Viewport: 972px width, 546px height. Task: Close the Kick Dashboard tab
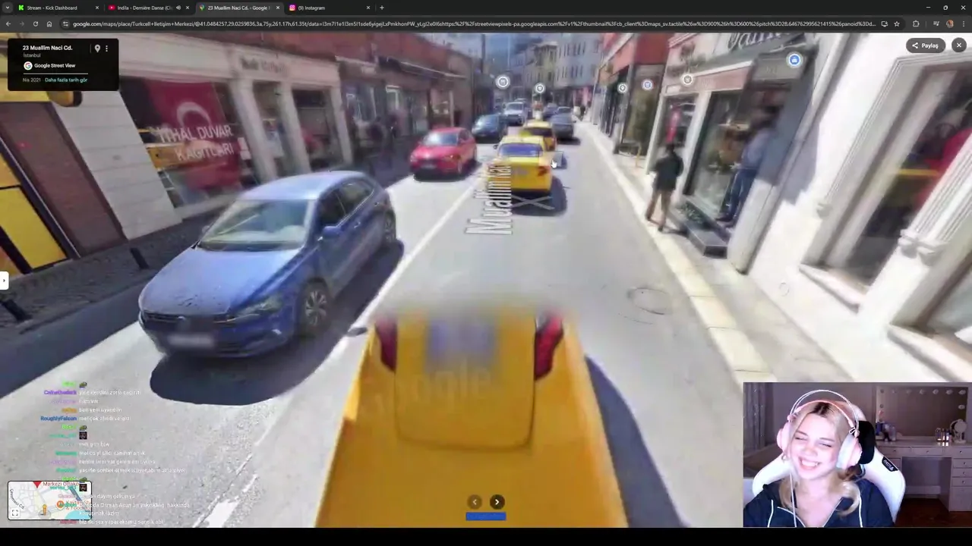[x=98, y=8]
